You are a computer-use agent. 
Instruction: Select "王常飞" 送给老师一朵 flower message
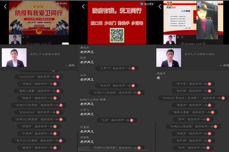117,68
